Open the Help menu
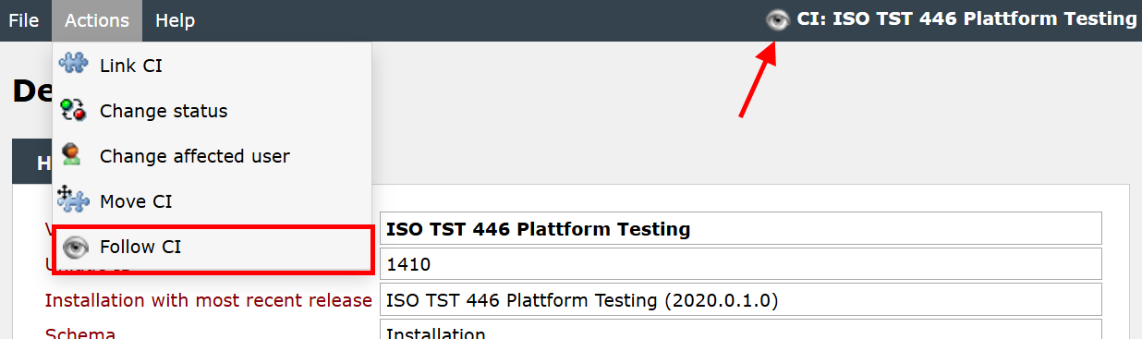The image size is (1142, 339). click(175, 20)
